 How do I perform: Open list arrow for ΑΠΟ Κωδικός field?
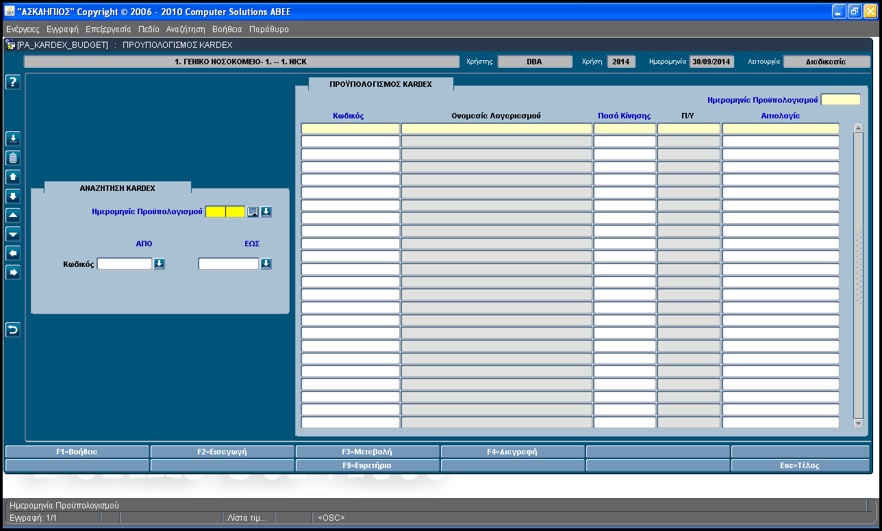[x=160, y=263]
